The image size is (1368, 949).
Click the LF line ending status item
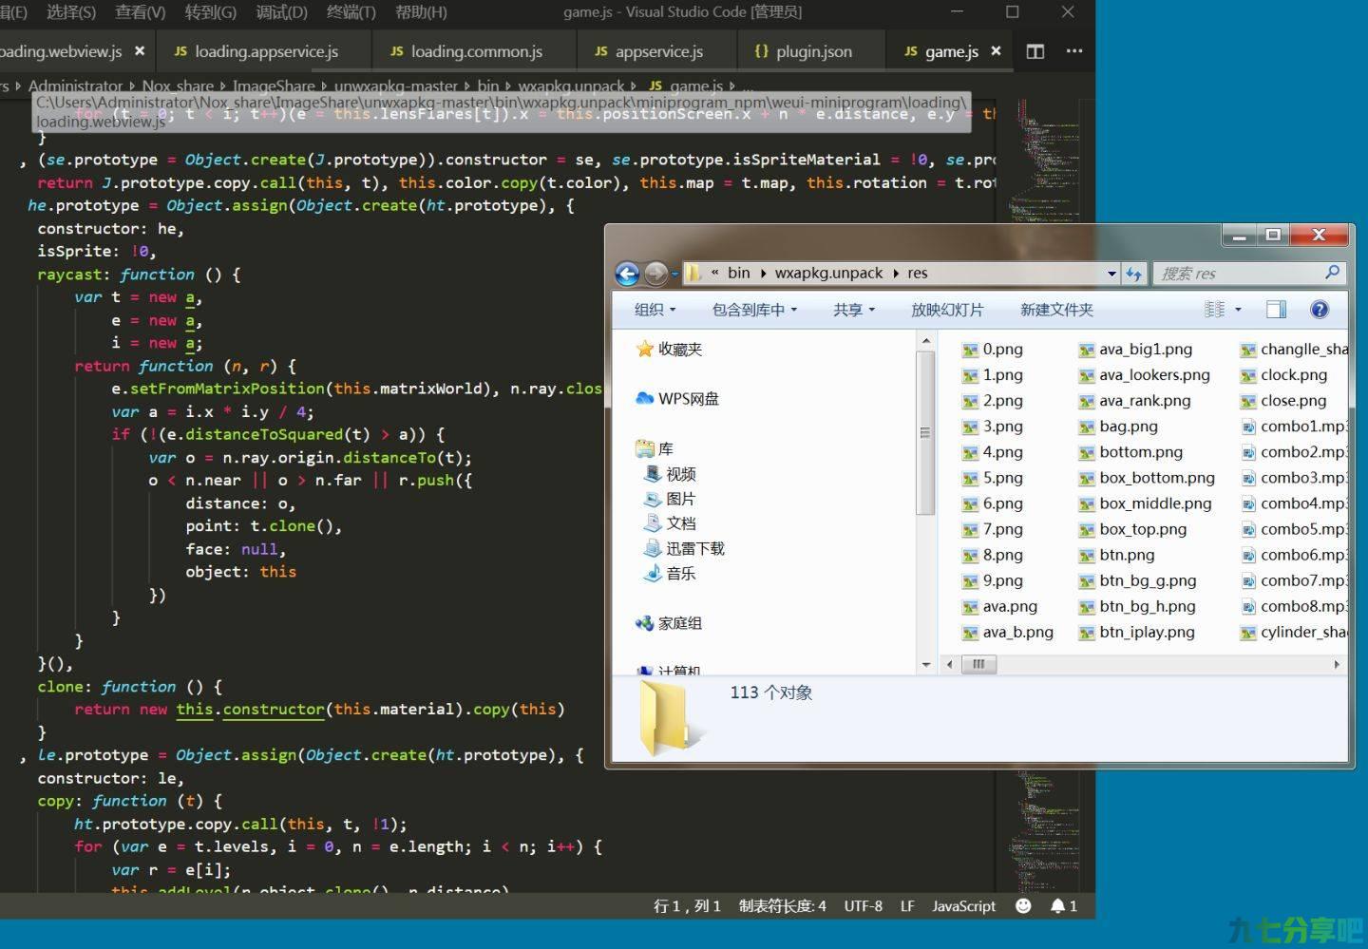click(907, 905)
